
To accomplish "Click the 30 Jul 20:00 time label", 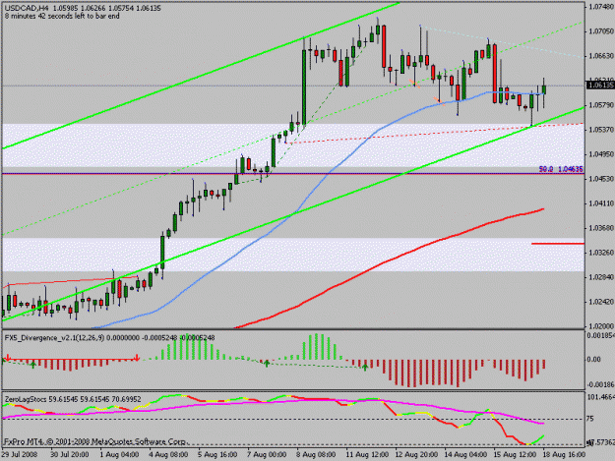I will [70, 455].
